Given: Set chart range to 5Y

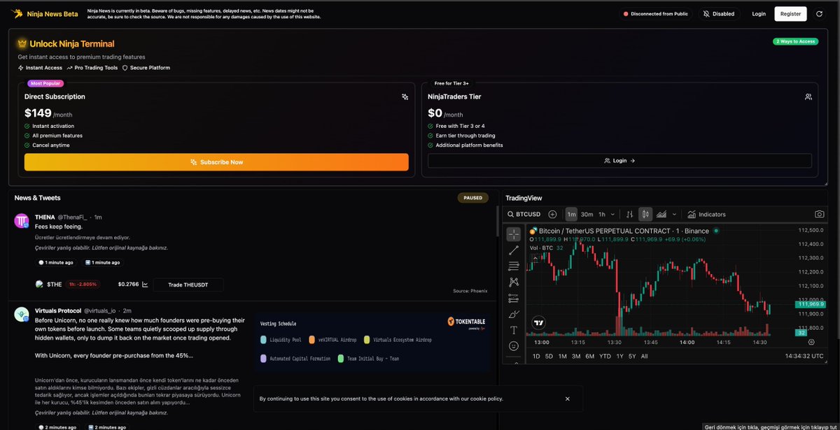Looking at the screenshot, I should pyautogui.click(x=632, y=356).
